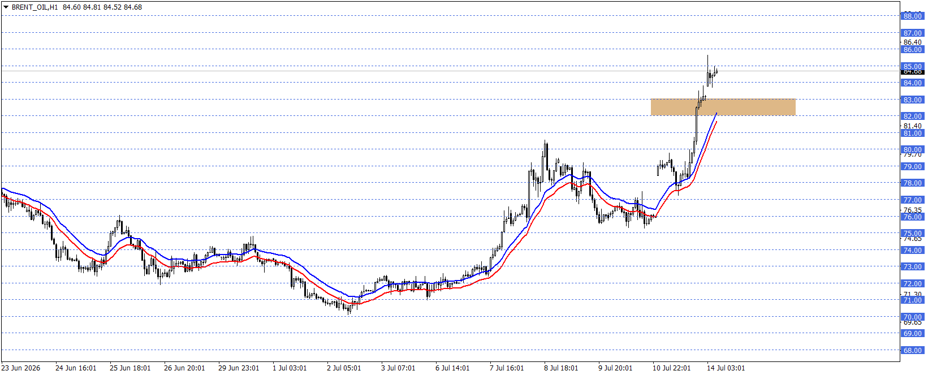This screenshot has width=928, height=375.
Task: Click the 79.00 price level label
Action: pos(912,167)
